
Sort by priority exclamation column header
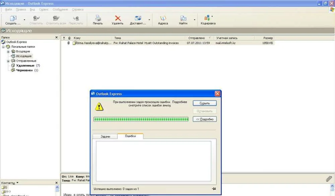tap(64, 38)
